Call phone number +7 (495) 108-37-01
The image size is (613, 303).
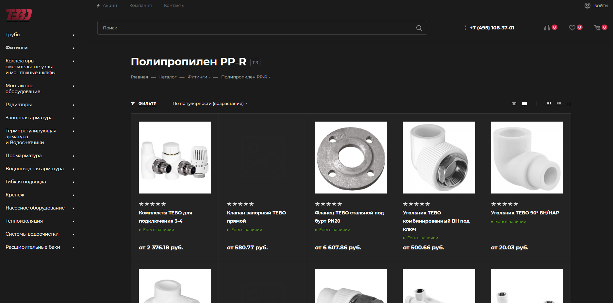click(492, 28)
